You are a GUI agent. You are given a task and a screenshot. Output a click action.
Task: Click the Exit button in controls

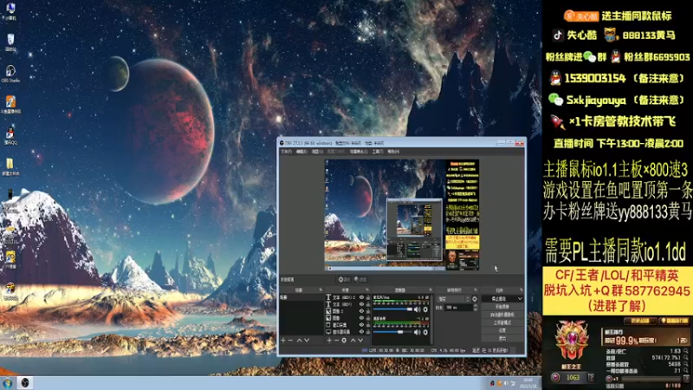click(502, 338)
